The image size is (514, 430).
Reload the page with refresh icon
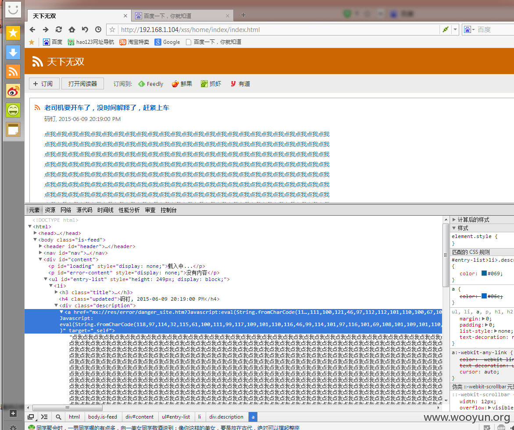(x=59, y=29)
